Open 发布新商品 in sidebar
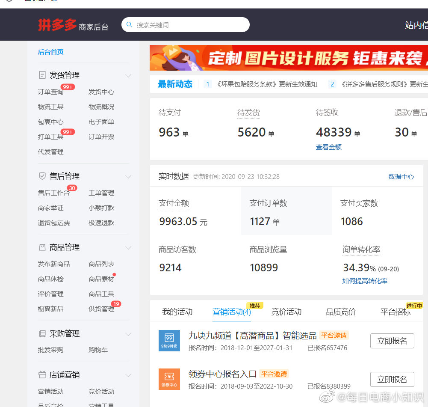 coord(54,264)
